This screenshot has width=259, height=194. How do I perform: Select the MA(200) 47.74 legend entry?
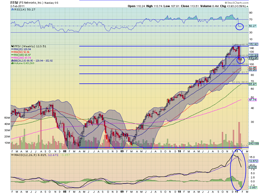21,58
